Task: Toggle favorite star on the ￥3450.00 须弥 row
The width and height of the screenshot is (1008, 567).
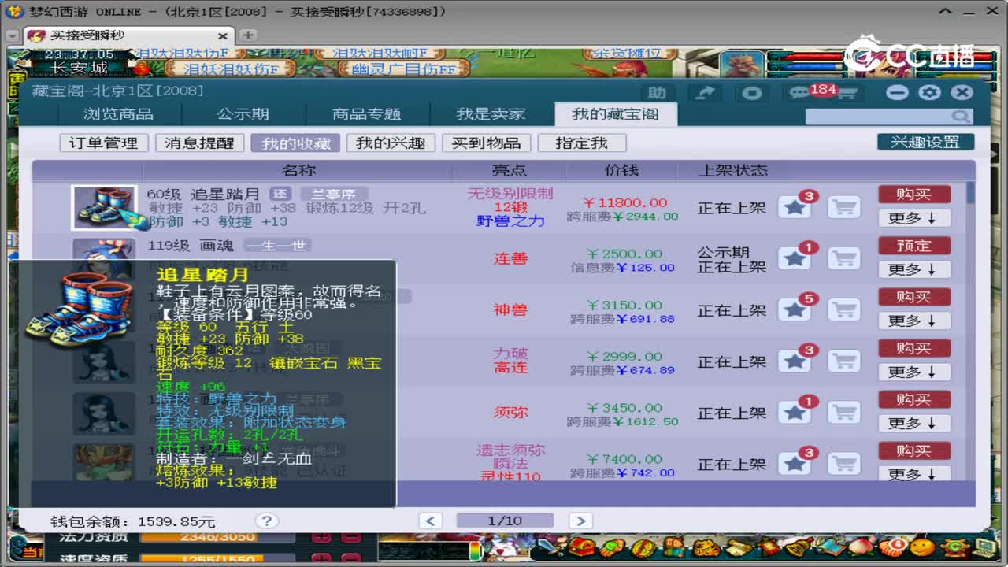Action: click(795, 412)
